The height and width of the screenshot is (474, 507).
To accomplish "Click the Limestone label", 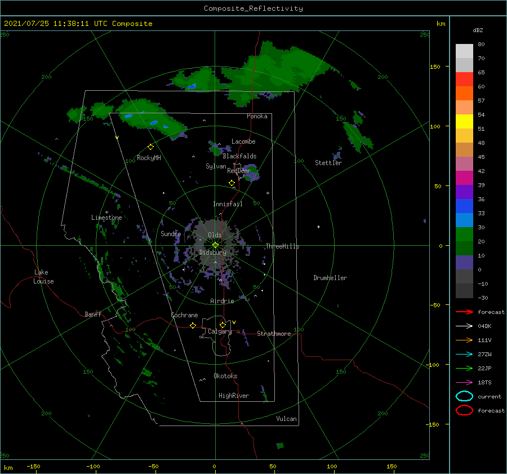I will 106,218.
